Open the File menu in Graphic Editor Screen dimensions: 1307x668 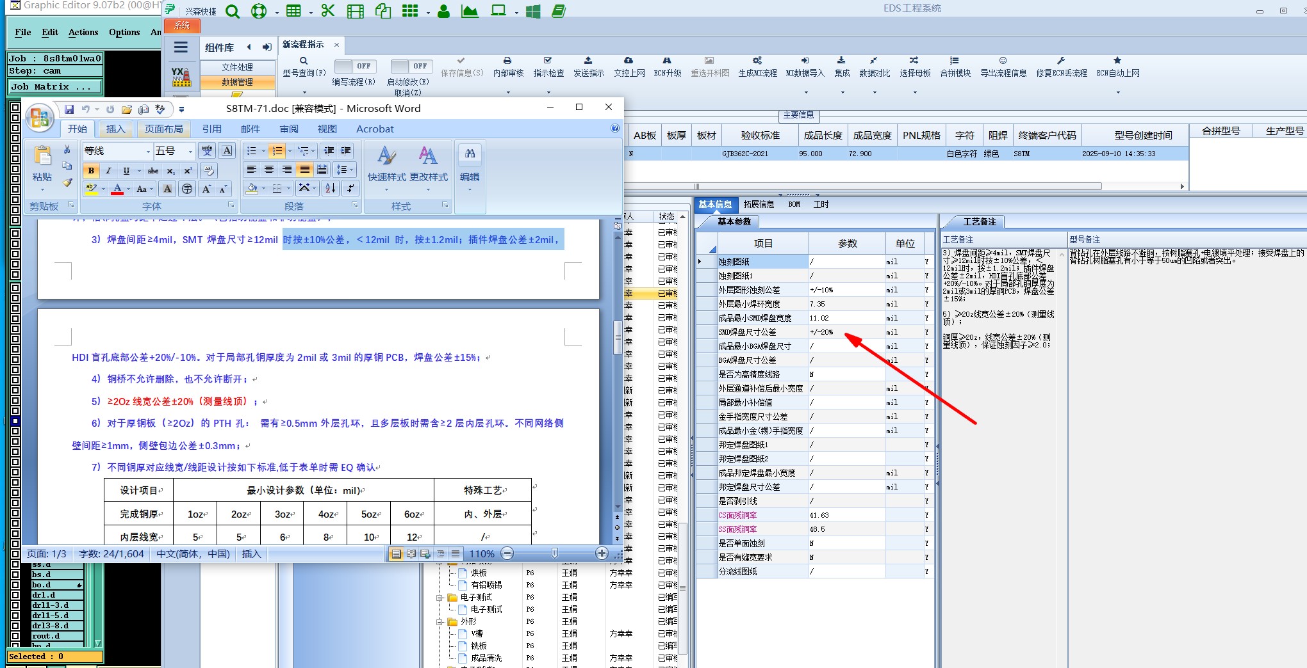[x=23, y=32]
